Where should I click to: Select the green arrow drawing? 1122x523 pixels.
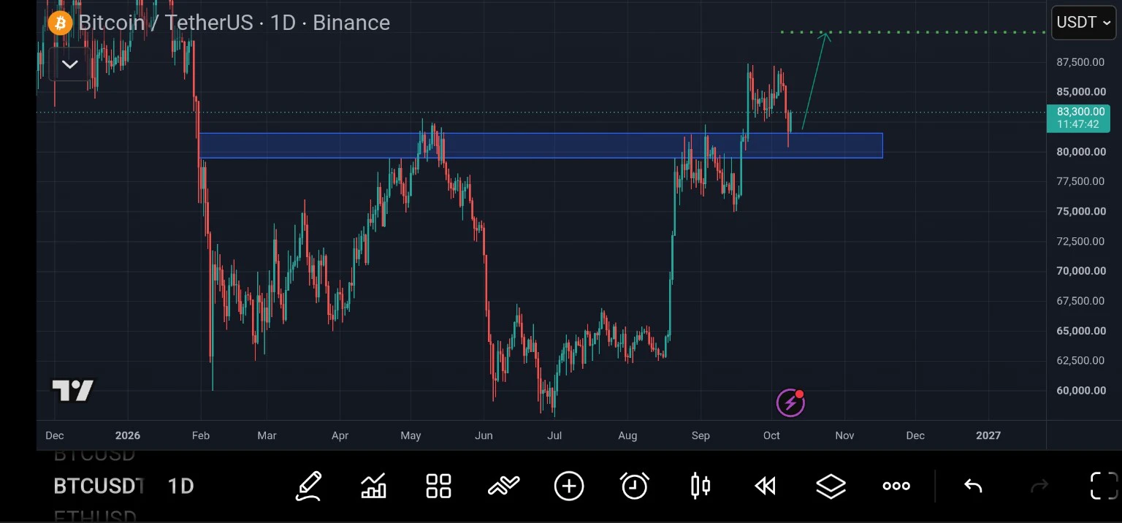pos(814,80)
